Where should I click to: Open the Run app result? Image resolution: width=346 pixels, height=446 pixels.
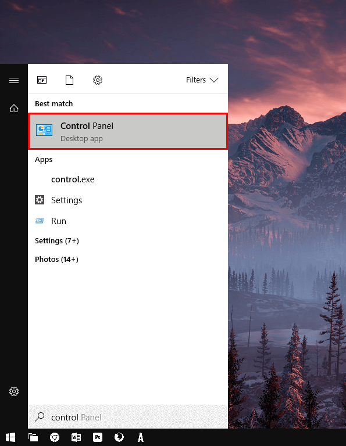128,221
